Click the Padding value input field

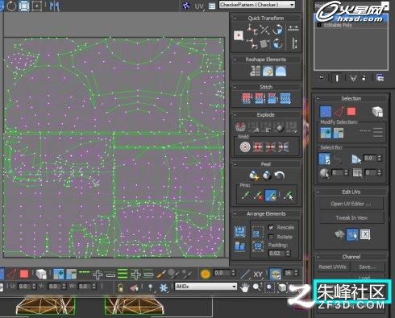[276, 253]
